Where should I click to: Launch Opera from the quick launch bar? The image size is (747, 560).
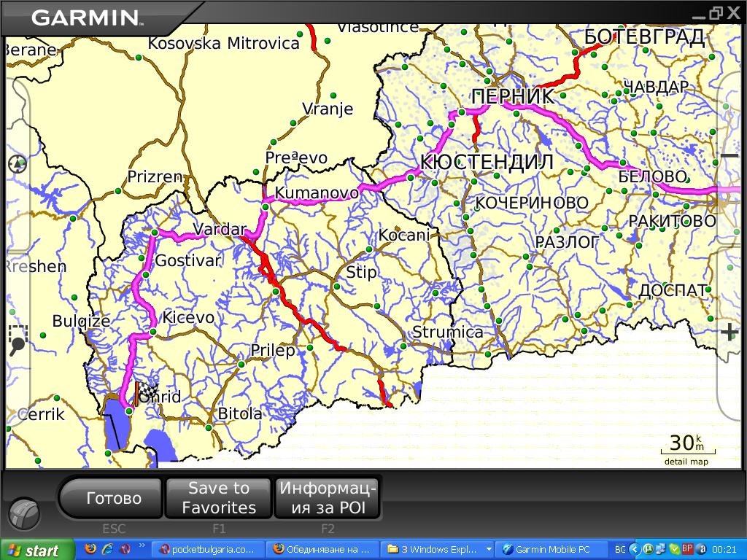pyautogui.click(x=125, y=548)
